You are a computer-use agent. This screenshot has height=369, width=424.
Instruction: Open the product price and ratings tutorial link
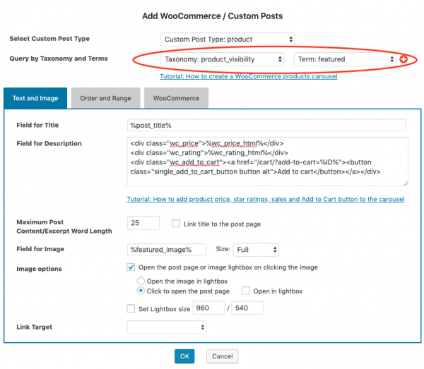pos(266,200)
